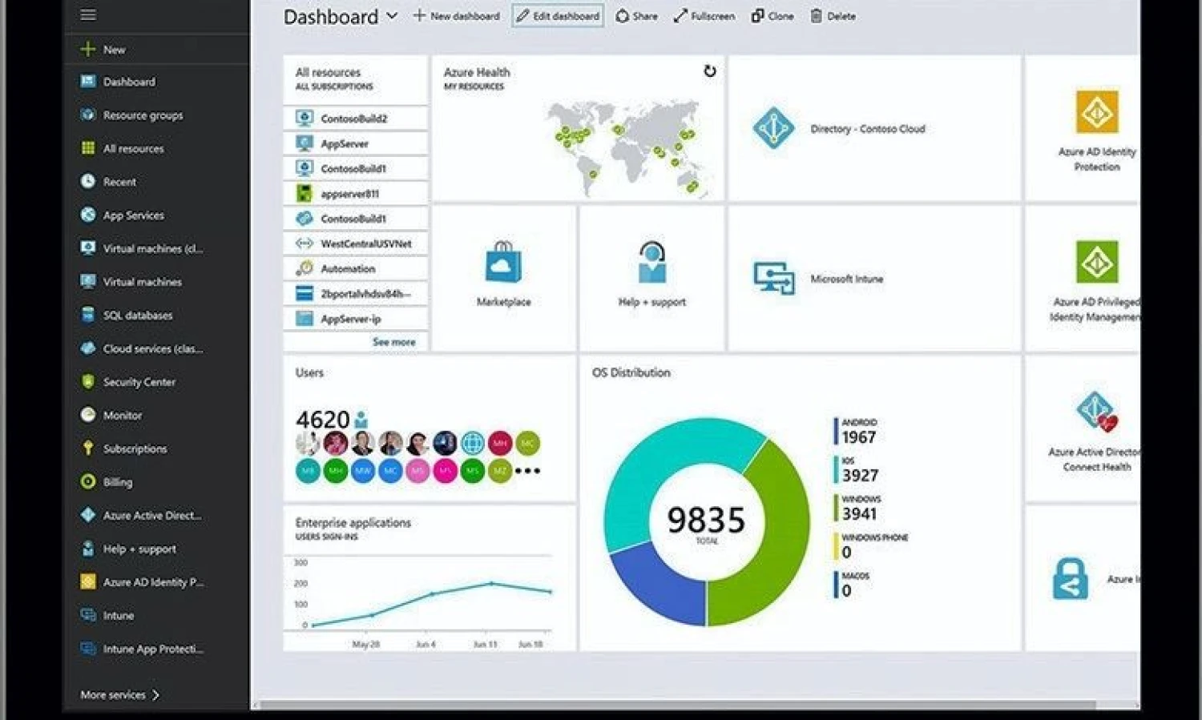
Task: Open appserver811 resource row
Action: point(355,194)
